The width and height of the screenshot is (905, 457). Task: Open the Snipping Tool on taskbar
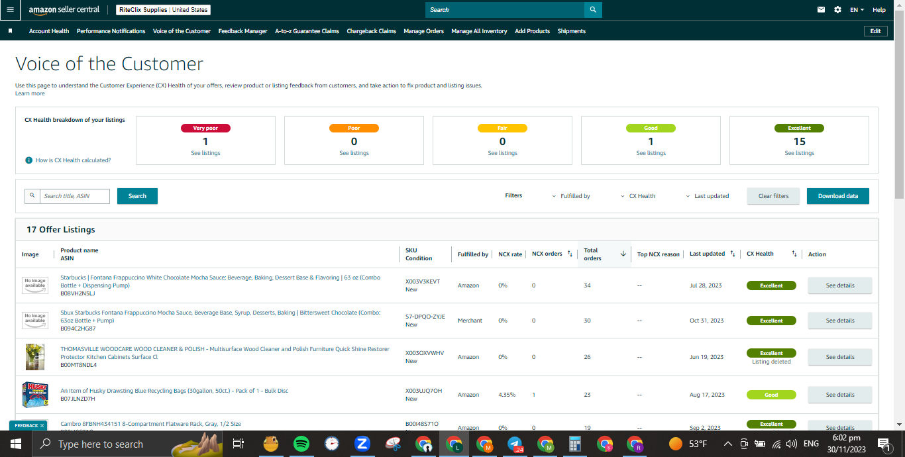[394, 444]
